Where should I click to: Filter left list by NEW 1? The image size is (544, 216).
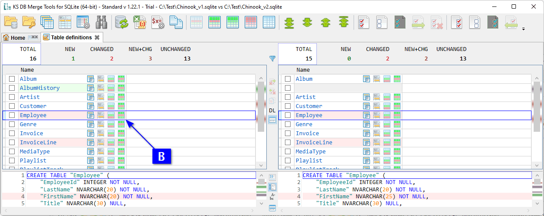pyautogui.click(x=70, y=54)
